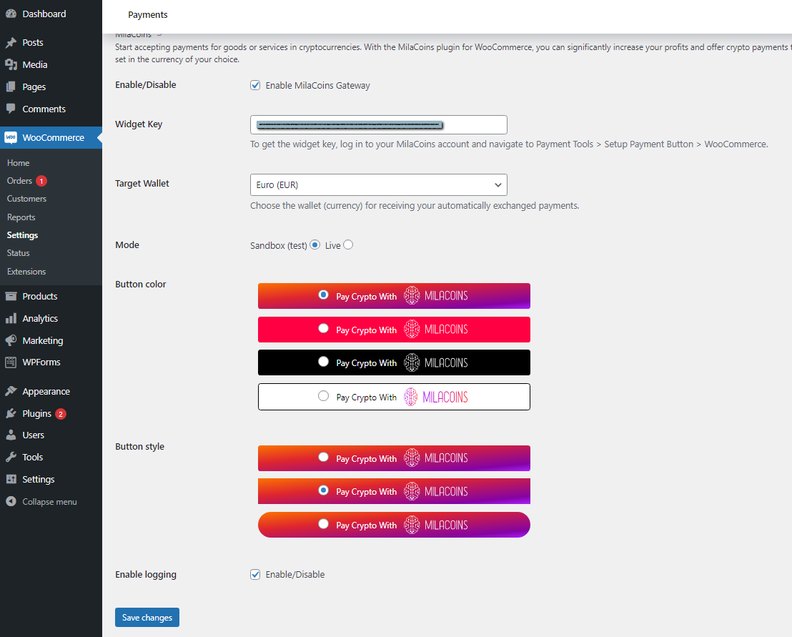Select the slightly rounded button style radio
The width and height of the screenshot is (792, 637).
pyautogui.click(x=323, y=457)
